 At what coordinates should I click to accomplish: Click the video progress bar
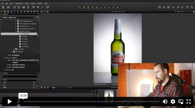(91, 102)
